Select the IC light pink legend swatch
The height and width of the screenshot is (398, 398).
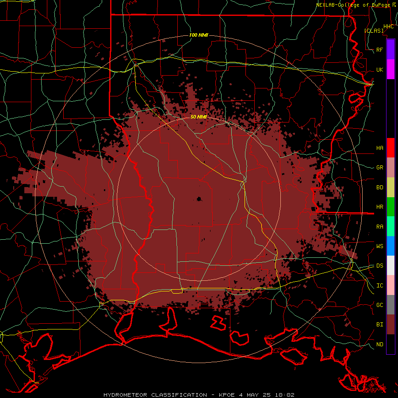pyautogui.click(x=390, y=285)
